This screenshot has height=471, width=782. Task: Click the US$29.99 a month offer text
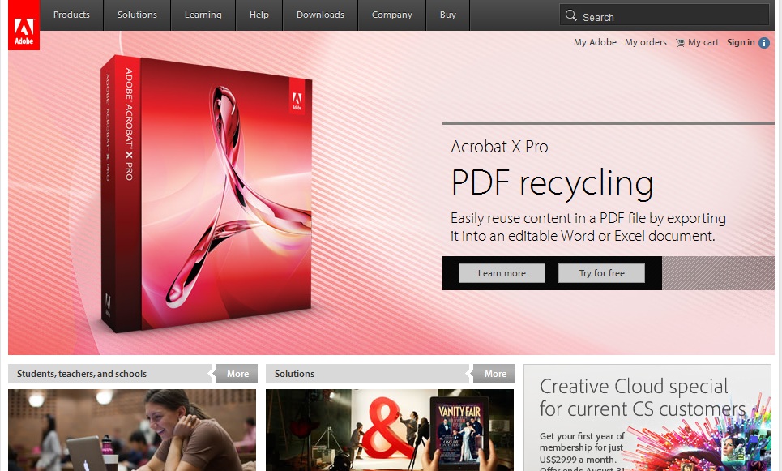[x=578, y=460]
